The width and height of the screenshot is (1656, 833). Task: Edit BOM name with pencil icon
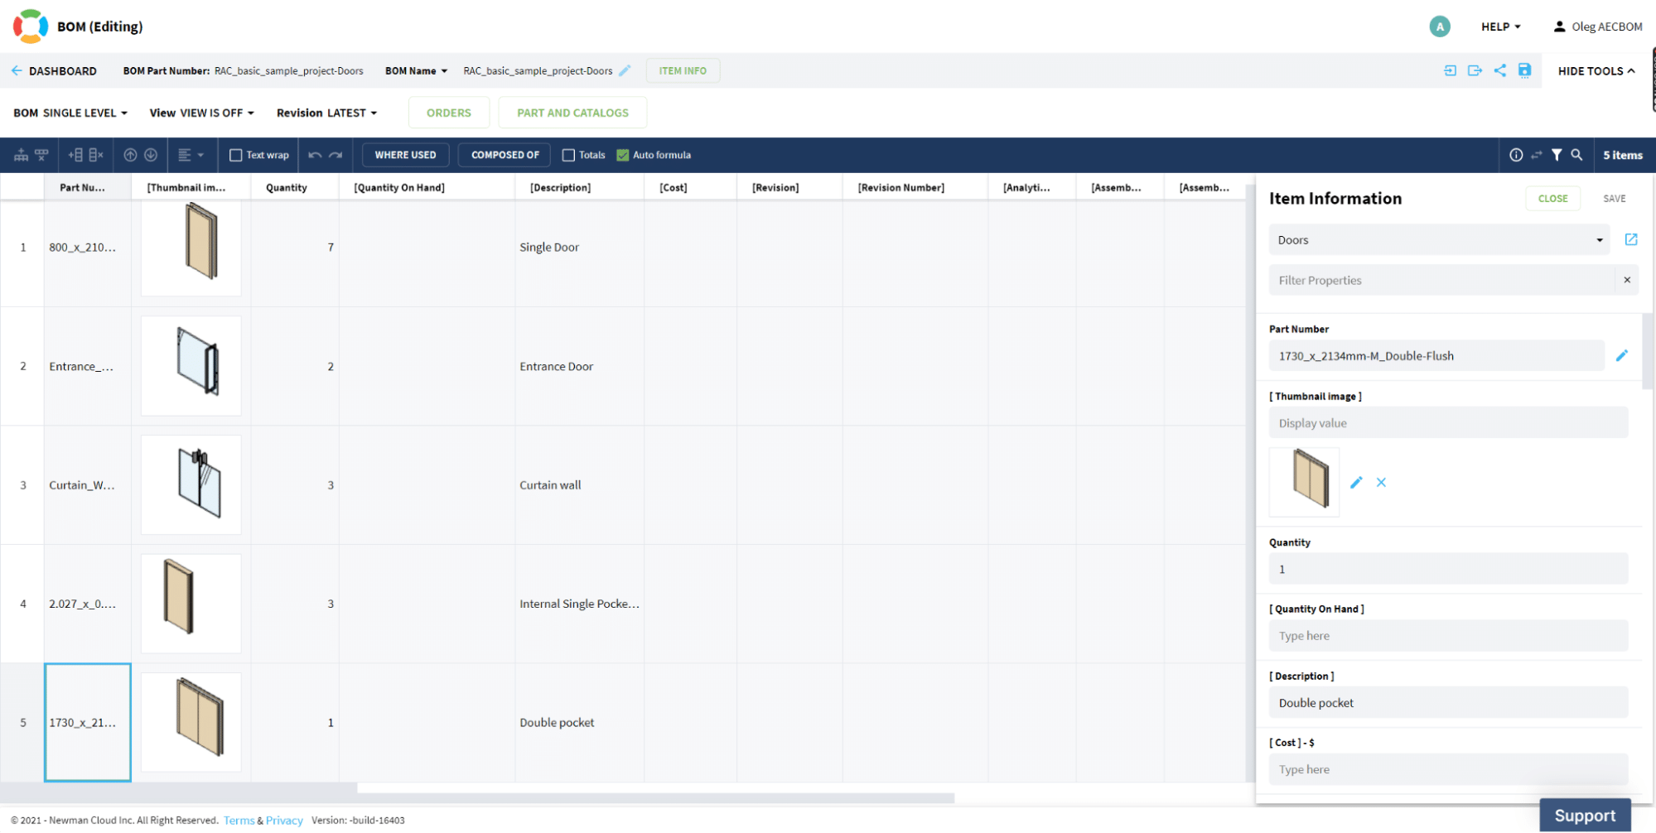pos(625,70)
